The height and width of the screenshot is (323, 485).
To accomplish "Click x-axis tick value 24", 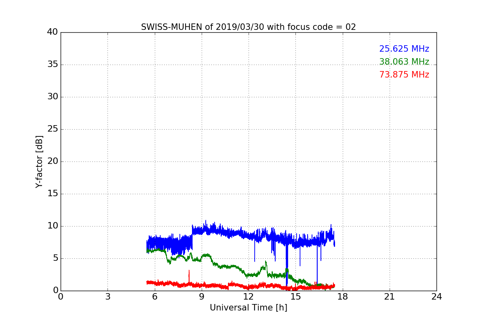I will pyautogui.click(x=436, y=297).
